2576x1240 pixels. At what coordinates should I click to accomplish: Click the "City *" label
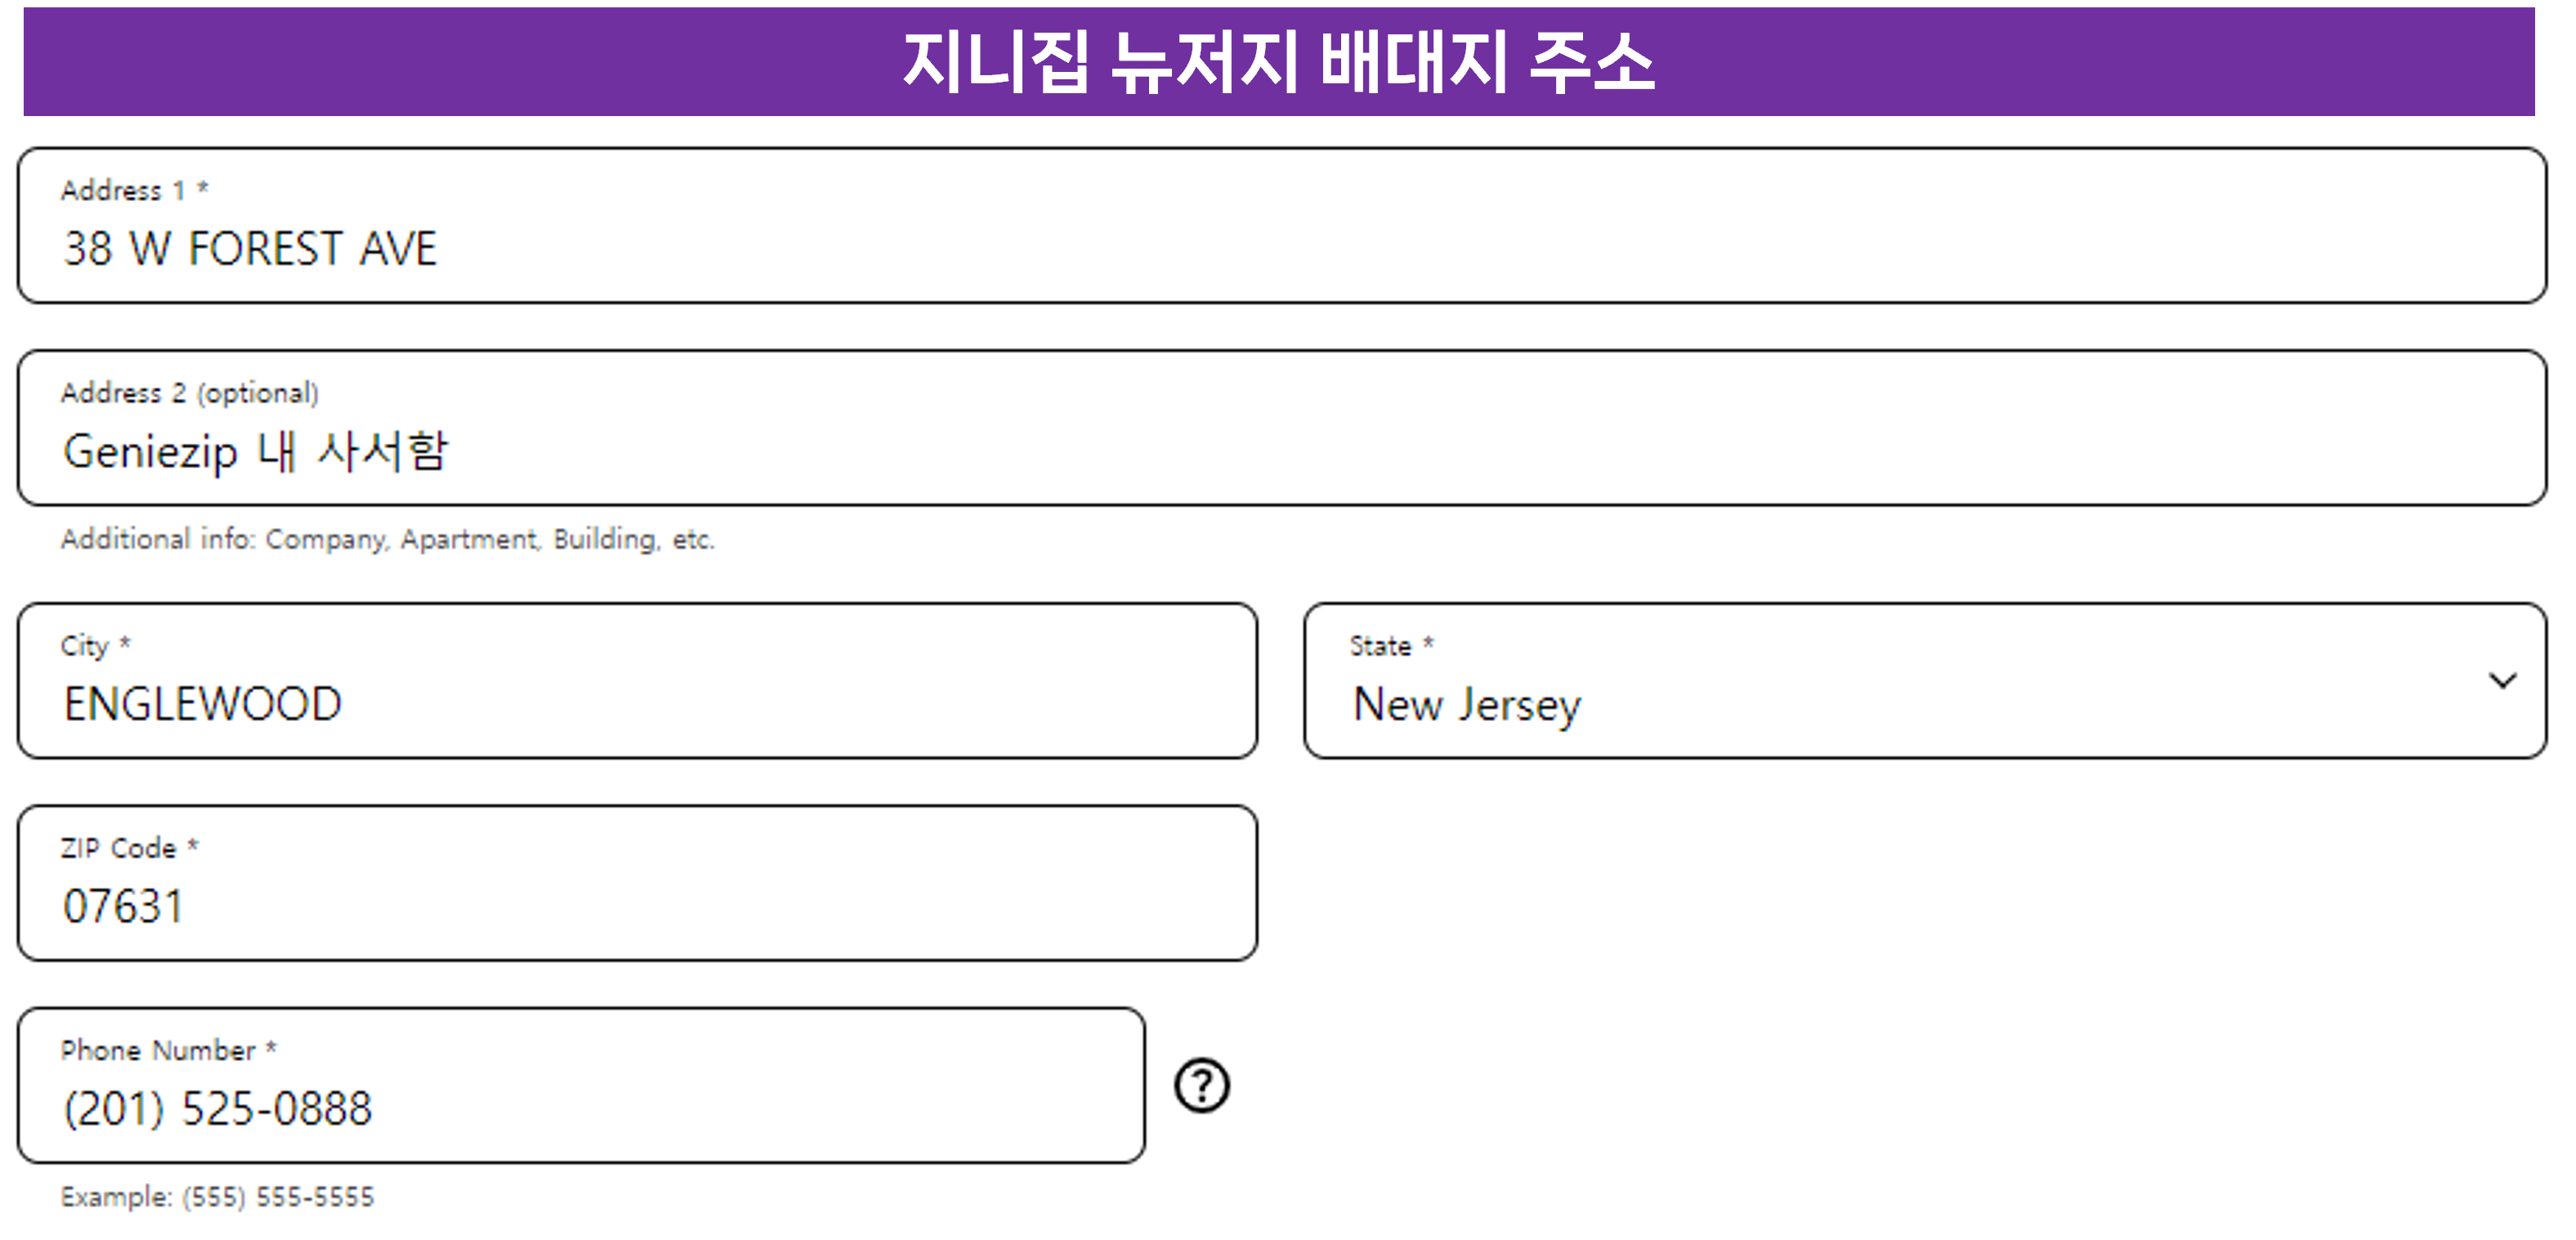coord(95,646)
